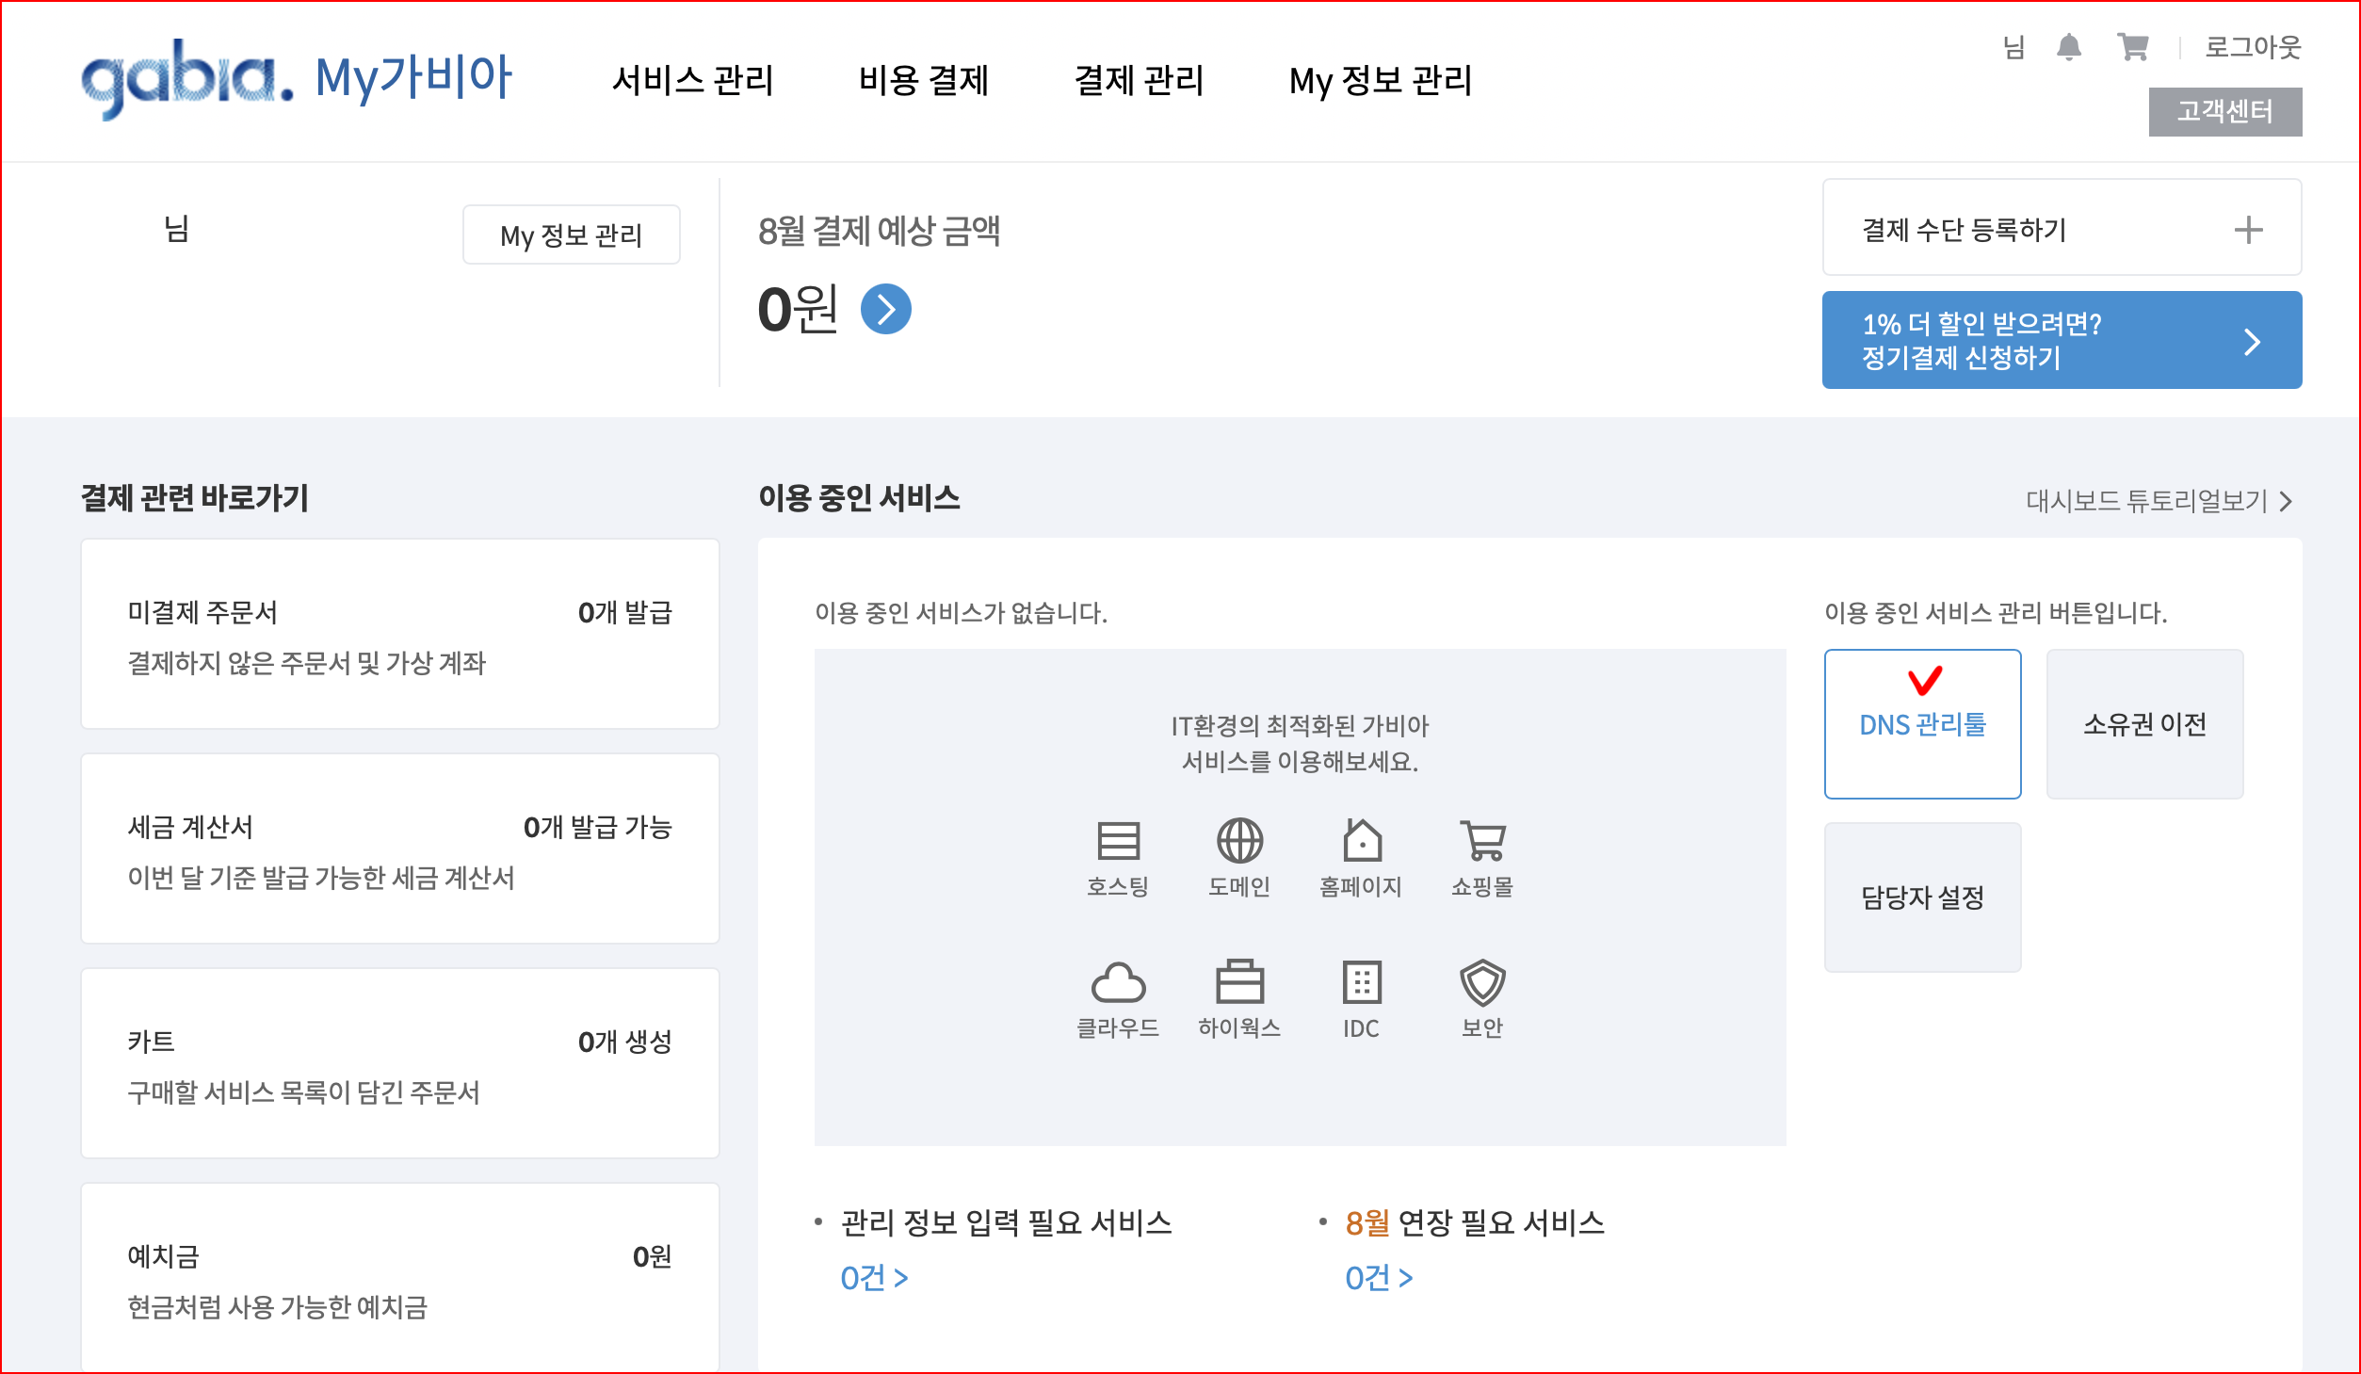Open the 미결제 주문서 card
This screenshot has height=1374, width=2361.
point(400,634)
